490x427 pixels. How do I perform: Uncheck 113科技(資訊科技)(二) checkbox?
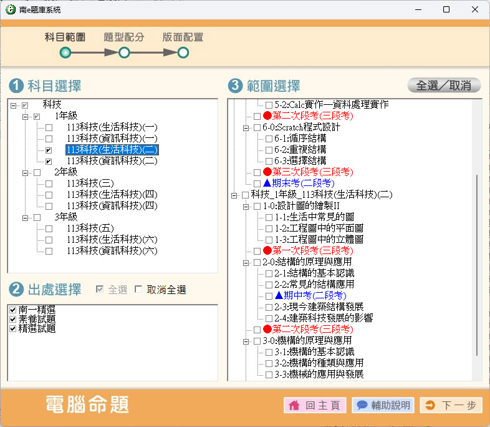49,162
